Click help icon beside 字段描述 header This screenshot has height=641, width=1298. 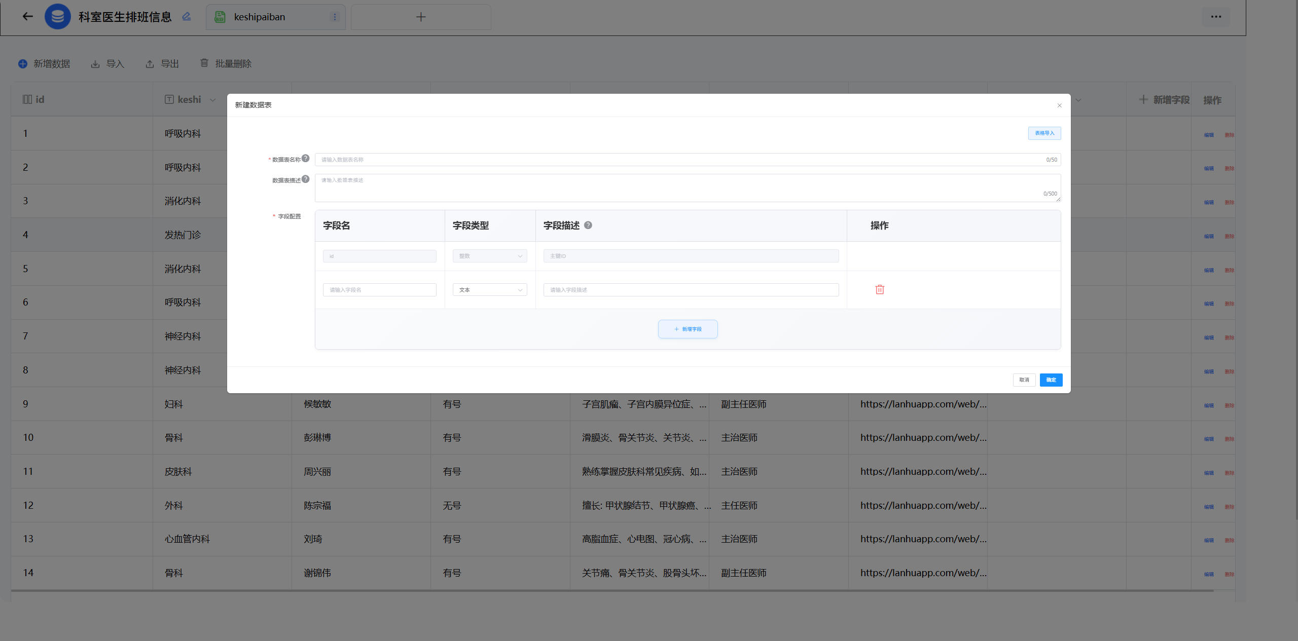pyautogui.click(x=588, y=225)
